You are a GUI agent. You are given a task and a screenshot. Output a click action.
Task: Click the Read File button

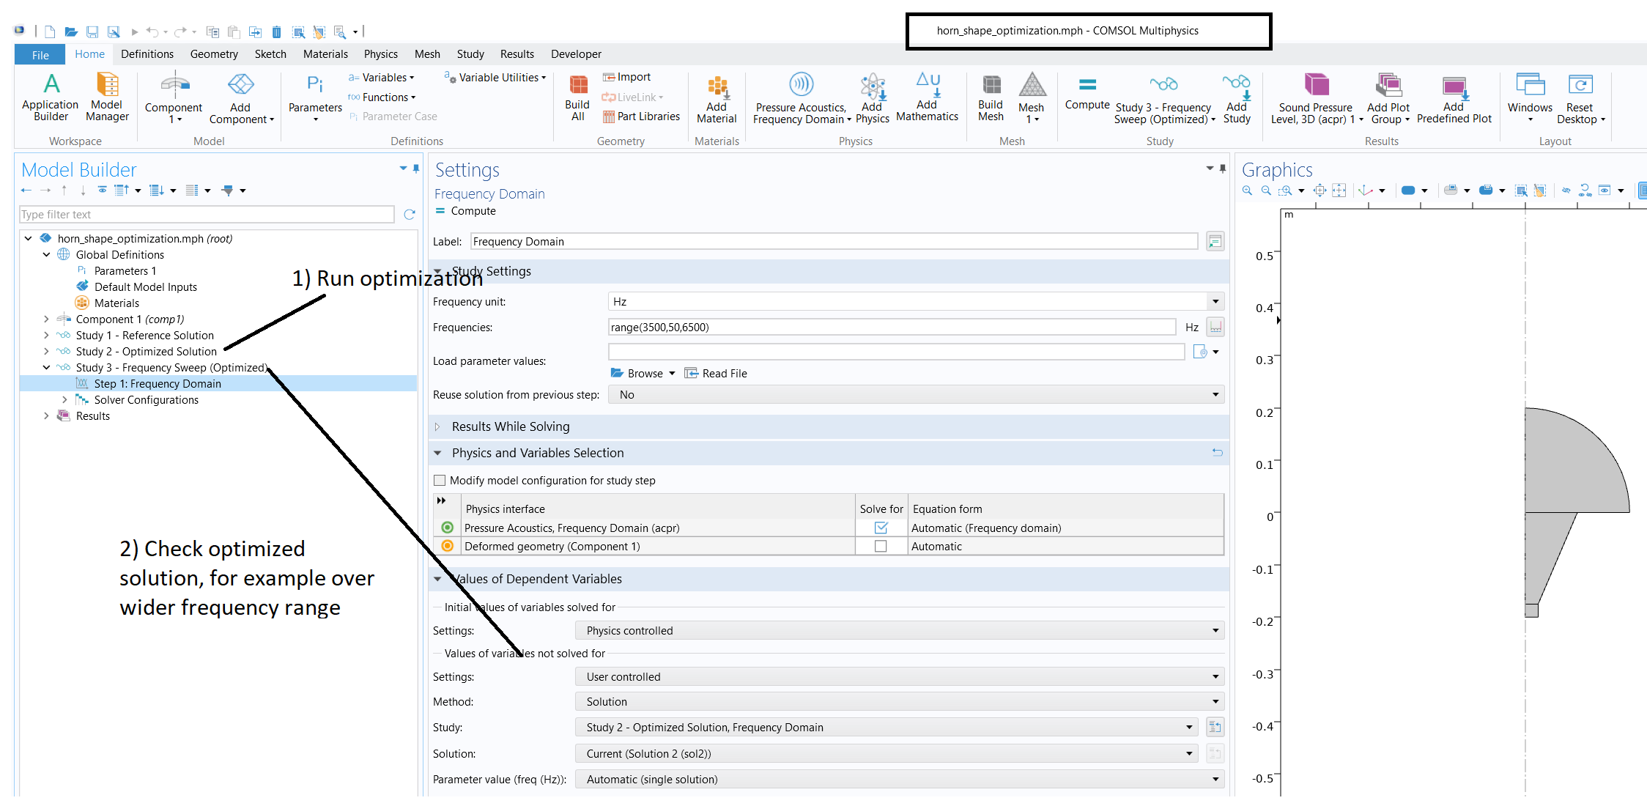[x=716, y=374]
